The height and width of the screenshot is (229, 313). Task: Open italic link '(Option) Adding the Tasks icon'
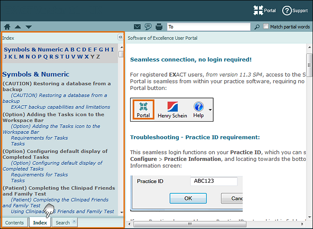(x=52, y=129)
